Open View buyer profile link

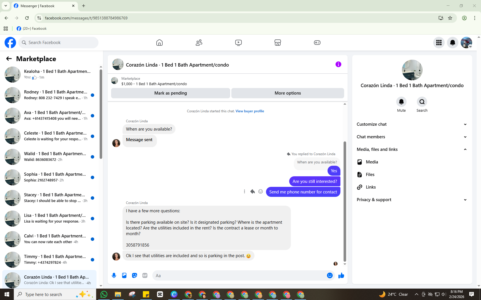coord(250,111)
